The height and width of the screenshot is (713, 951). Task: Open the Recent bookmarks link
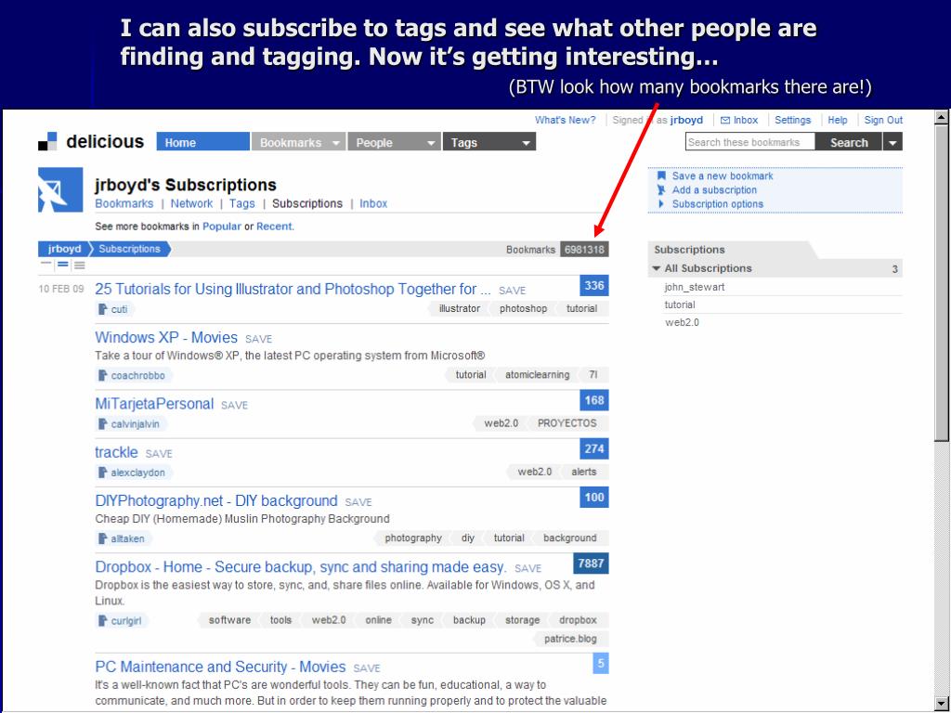[274, 227]
